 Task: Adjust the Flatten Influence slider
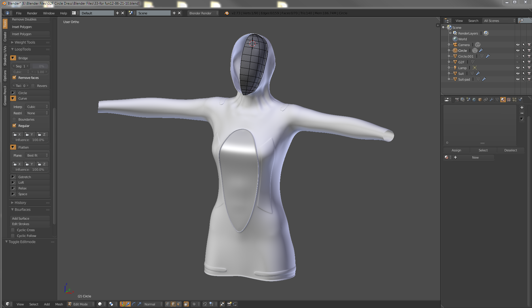[x=30, y=170]
